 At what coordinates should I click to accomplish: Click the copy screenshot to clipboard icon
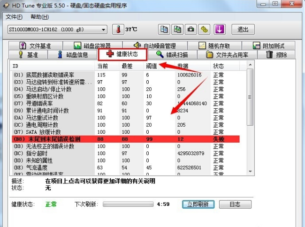click(177, 30)
